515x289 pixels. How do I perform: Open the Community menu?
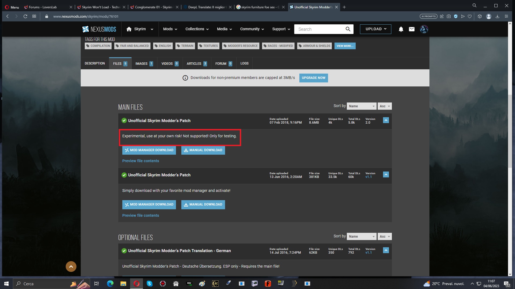coord(252,29)
